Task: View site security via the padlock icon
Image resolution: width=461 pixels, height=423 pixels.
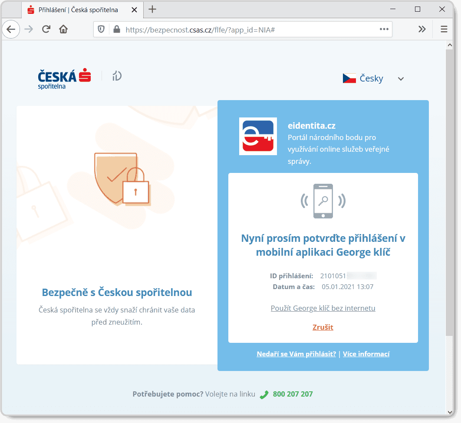Action: coord(117,29)
